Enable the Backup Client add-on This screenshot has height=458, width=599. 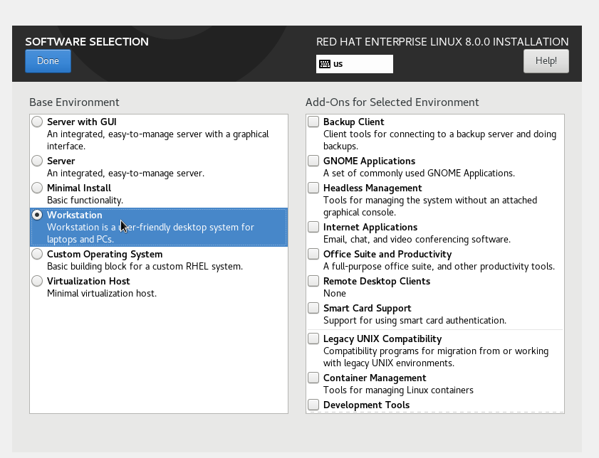(313, 122)
